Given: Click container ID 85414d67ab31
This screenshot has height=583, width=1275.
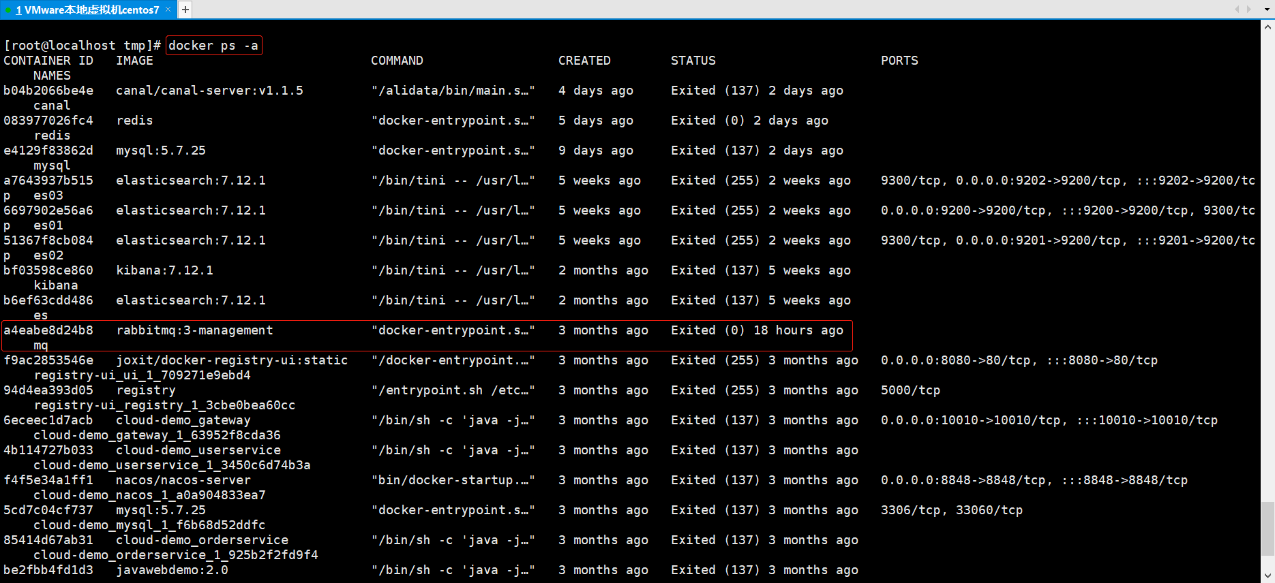Looking at the screenshot, I should pyautogui.click(x=48, y=540).
